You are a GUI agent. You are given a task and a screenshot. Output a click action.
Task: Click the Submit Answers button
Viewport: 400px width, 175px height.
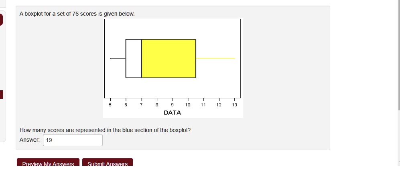pos(108,162)
